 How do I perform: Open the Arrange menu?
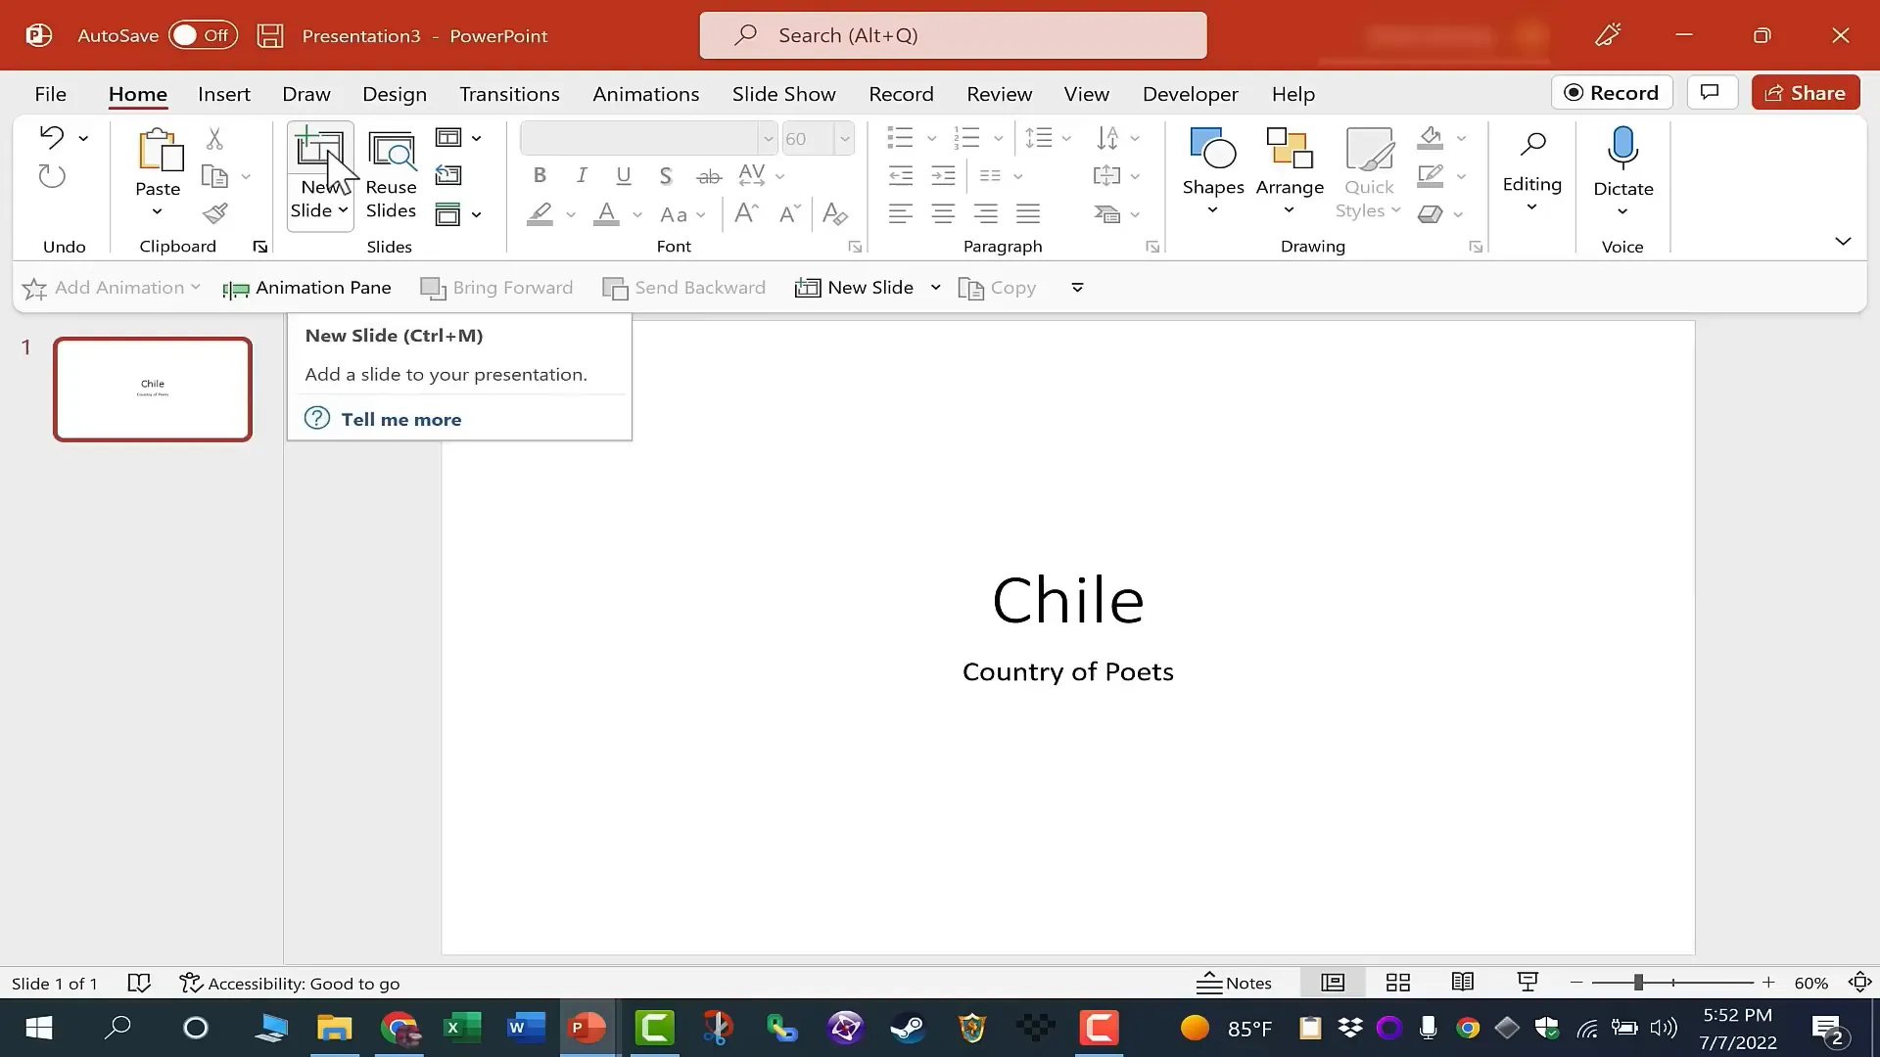(1290, 173)
